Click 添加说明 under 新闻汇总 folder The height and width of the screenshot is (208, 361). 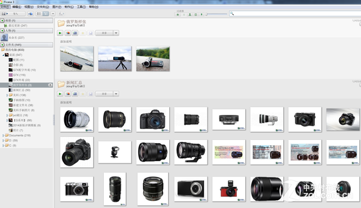click(66, 103)
